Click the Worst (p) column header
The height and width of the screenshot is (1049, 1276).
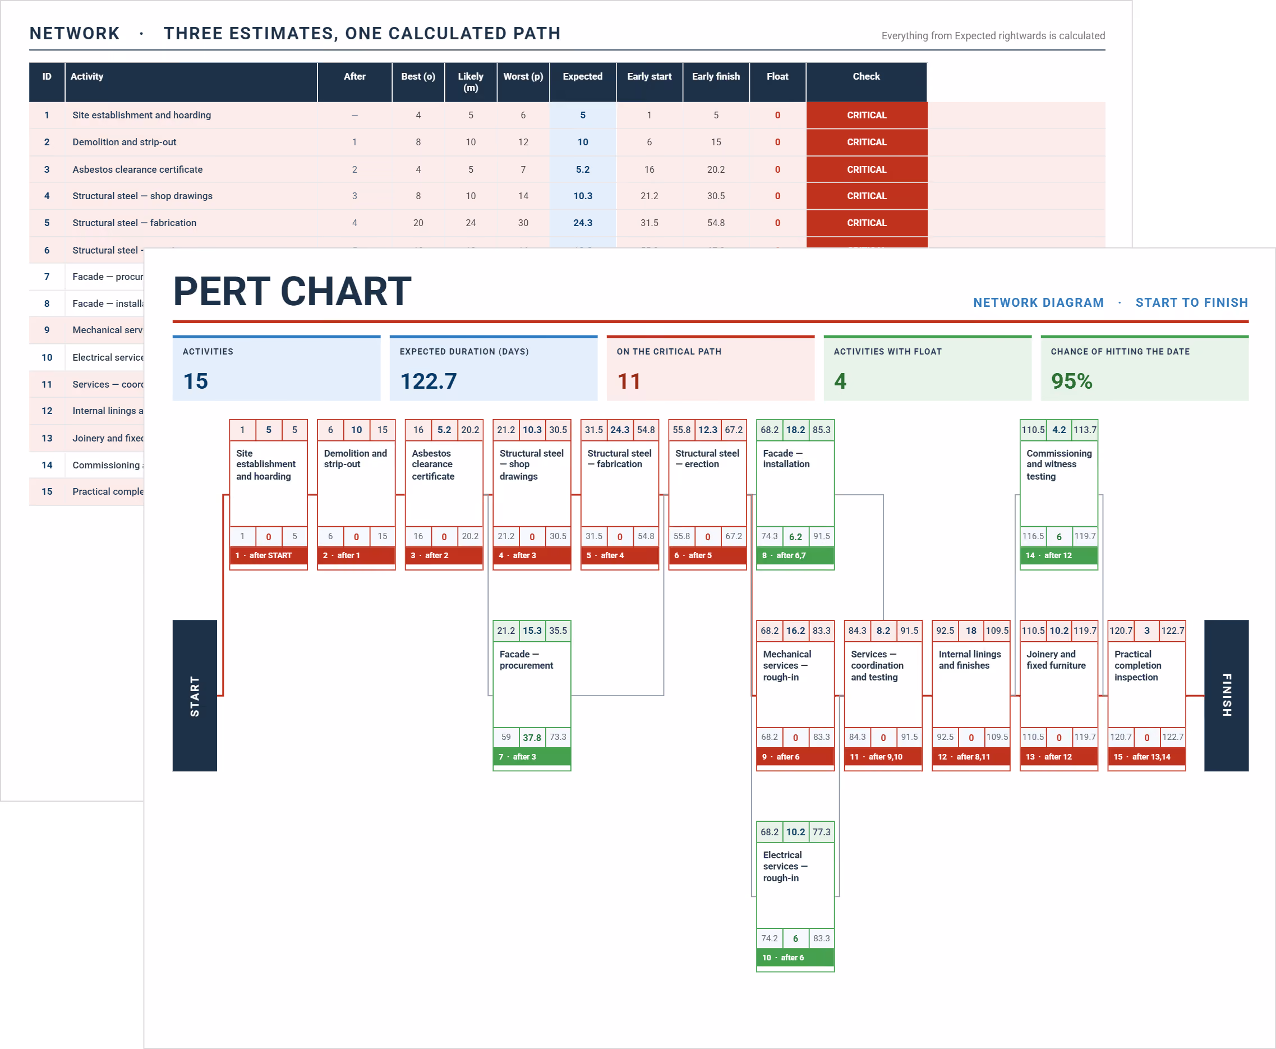pyautogui.click(x=523, y=82)
